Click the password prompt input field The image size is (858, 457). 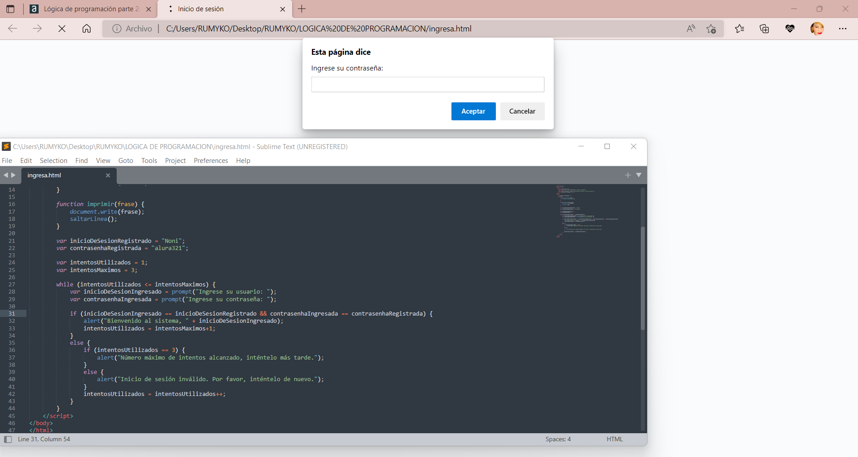tap(428, 84)
